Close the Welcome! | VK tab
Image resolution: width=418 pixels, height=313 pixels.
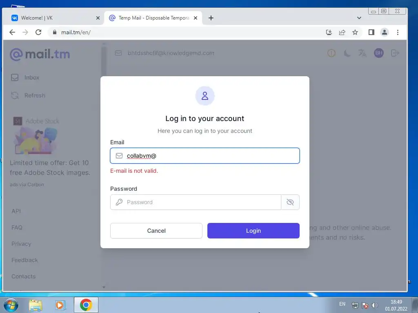point(98,18)
